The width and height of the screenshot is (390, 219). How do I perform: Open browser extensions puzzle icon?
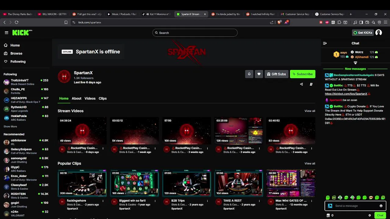(339, 22)
